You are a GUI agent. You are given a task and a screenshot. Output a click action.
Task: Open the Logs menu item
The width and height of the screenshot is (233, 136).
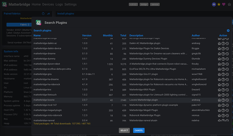[59, 4]
